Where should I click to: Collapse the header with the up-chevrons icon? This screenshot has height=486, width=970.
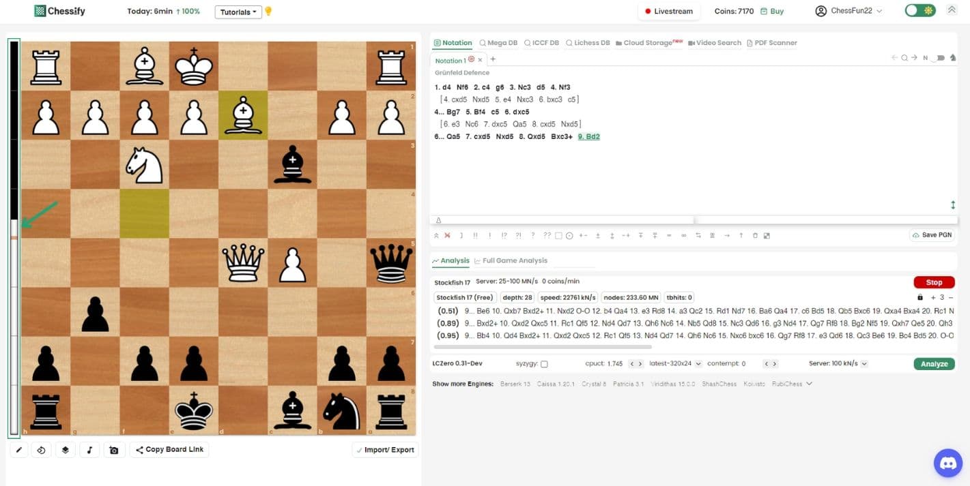(952, 10)
